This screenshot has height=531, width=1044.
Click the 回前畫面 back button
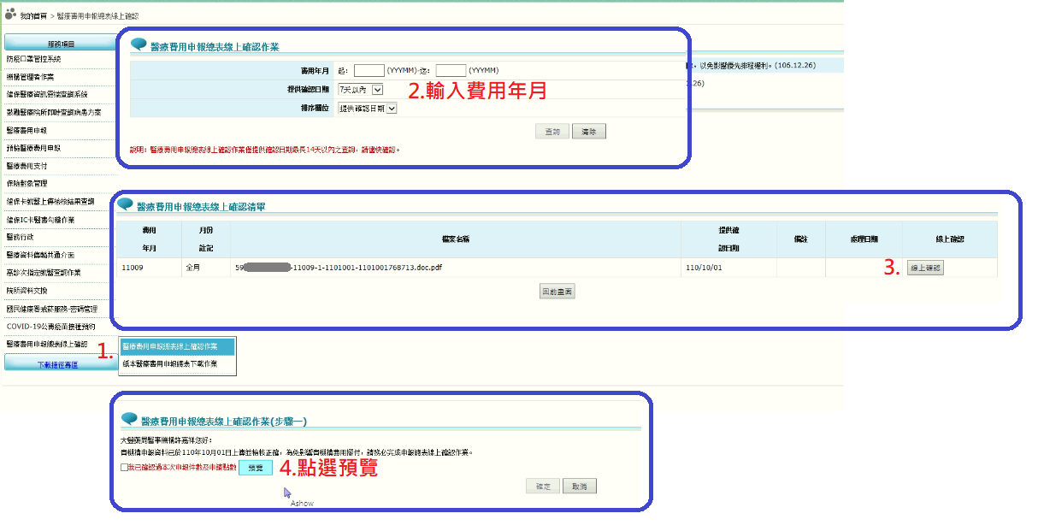(557, 291)
